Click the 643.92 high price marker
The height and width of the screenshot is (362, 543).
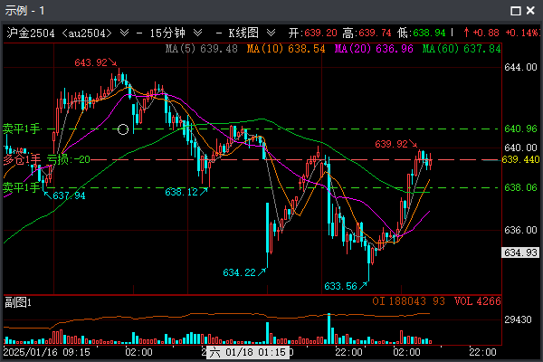pos(91,62)
